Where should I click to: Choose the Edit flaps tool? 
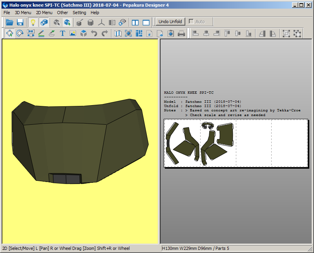52,33
